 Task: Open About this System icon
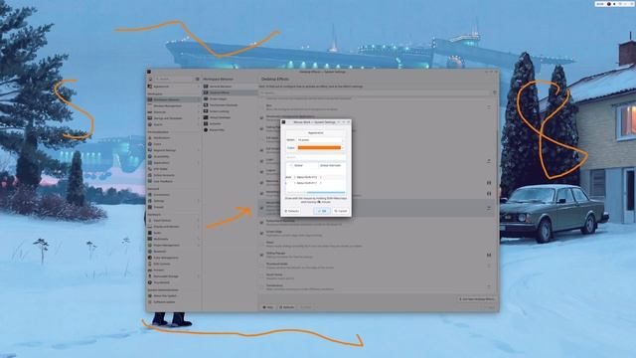[x=150, y=296]
